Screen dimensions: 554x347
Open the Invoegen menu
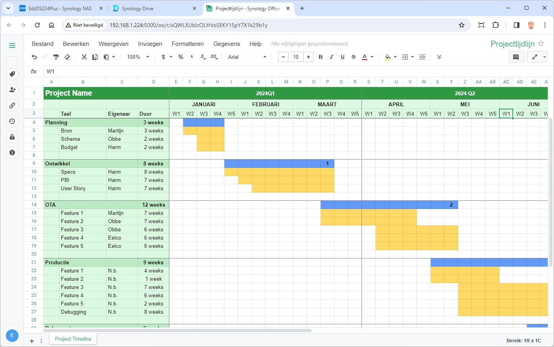150,44
